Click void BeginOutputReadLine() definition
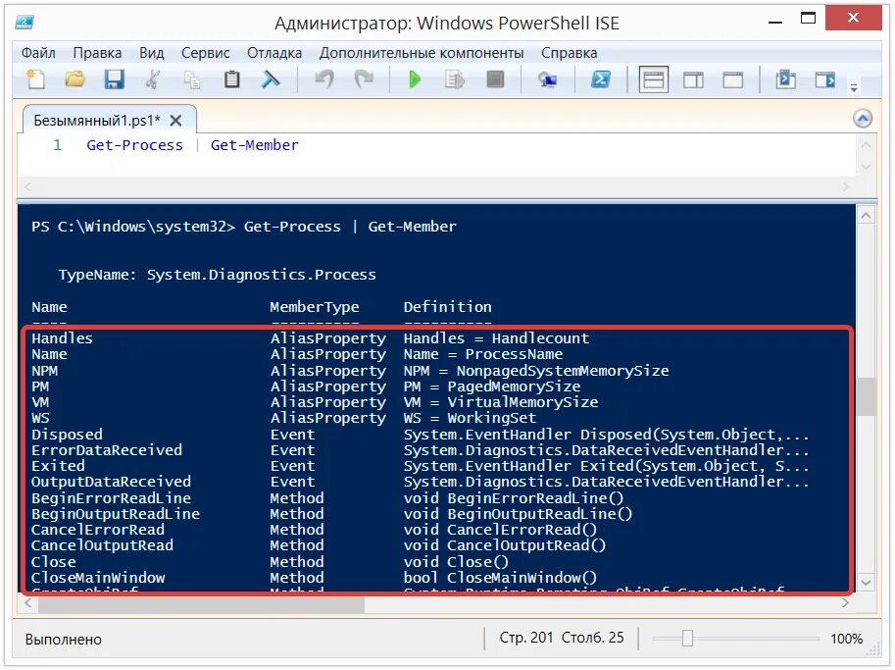Viewport: 895px width, 670px height. coord(518,514)
